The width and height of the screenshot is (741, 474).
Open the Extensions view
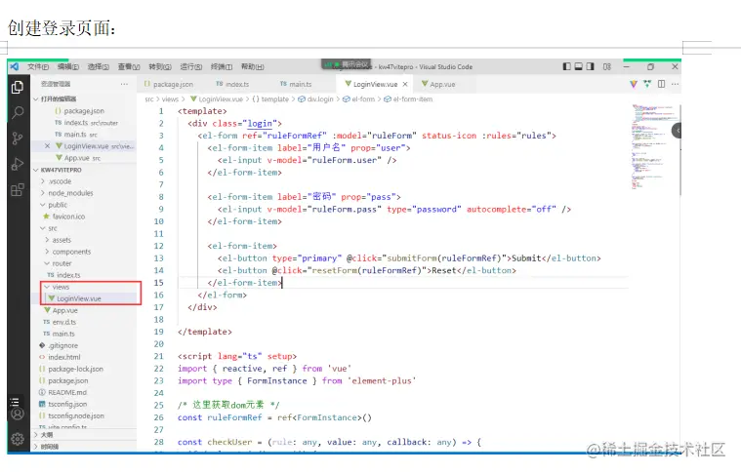[18, 190]
